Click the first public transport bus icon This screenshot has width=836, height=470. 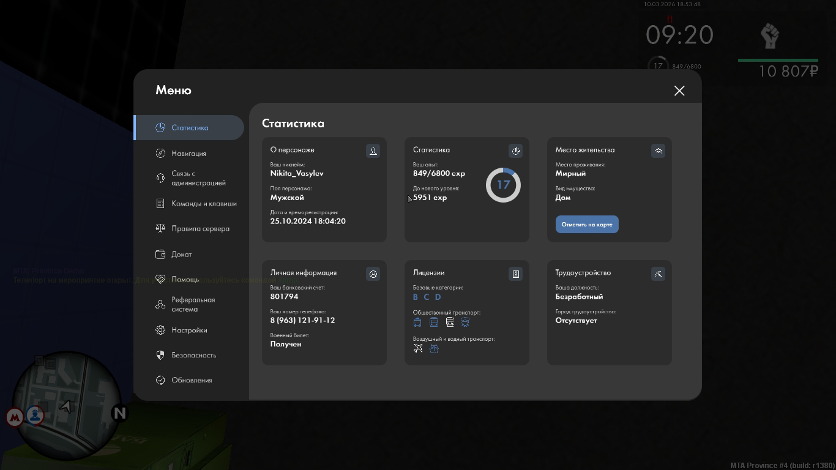coord(417,322)
